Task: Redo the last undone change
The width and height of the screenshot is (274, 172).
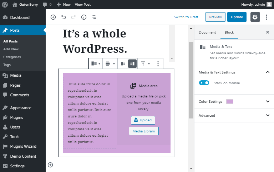Action: [73, 17]
